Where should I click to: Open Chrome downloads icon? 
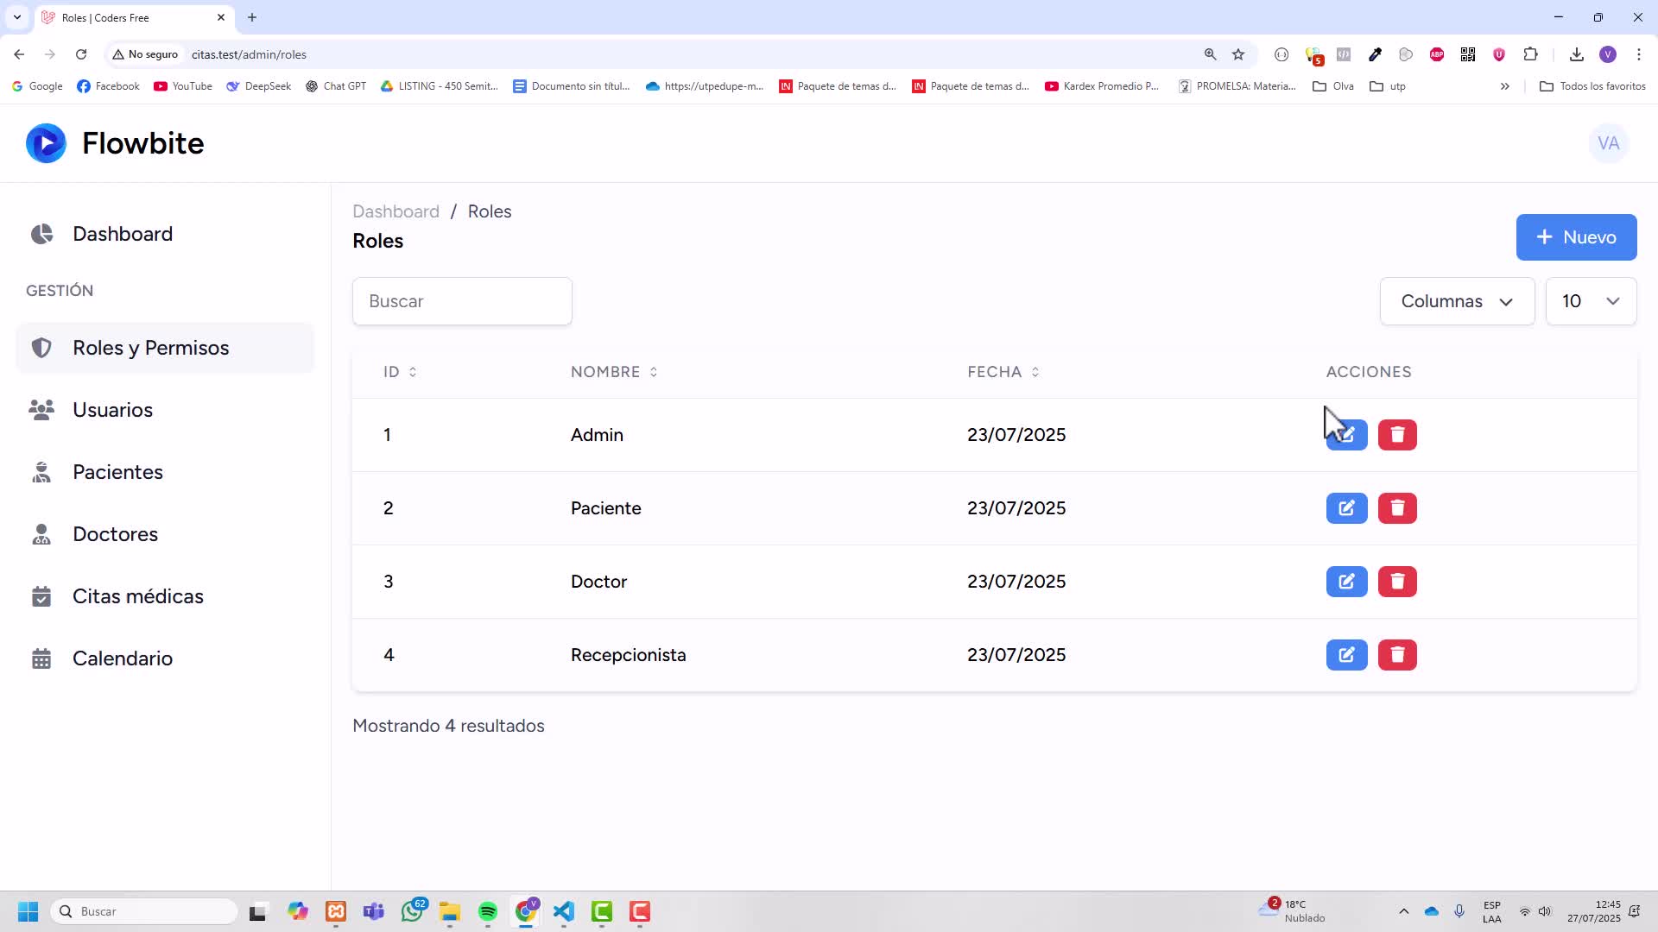(x=1576, y=54)
